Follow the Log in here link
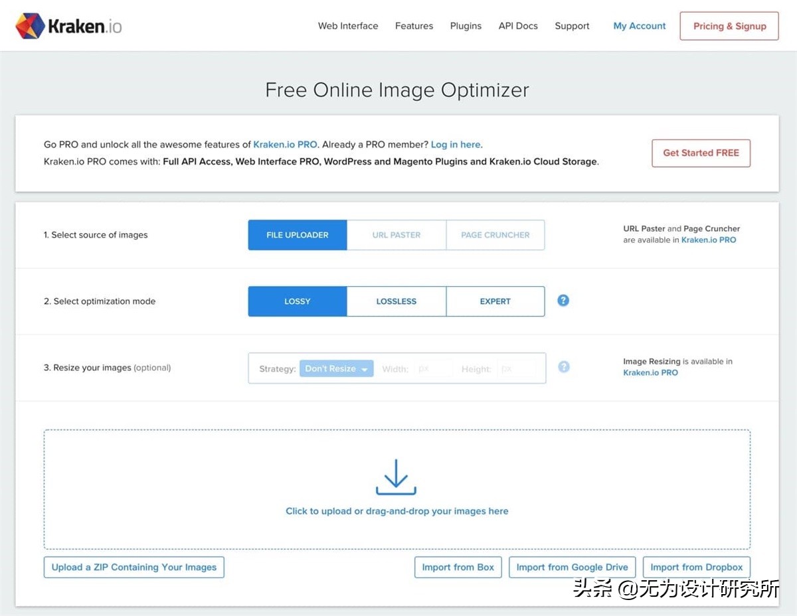The height and width of the screenshot is (616, 797). [456, 145]
